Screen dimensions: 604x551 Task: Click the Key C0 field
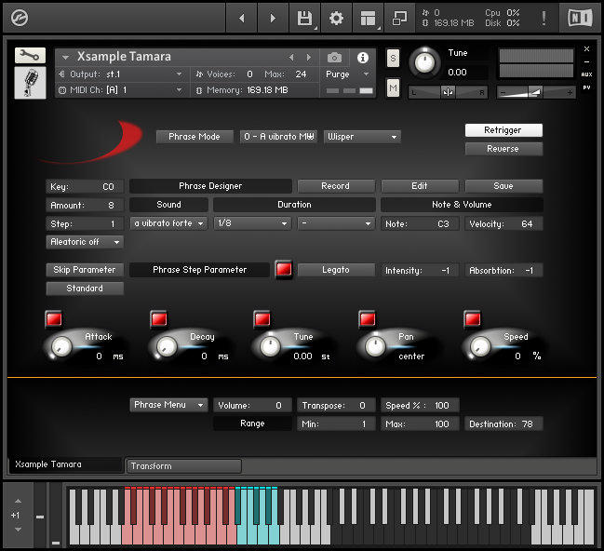pos(85,186)
